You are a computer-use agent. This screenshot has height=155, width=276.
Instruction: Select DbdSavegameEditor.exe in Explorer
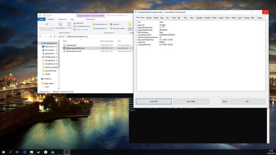tap(75, 48)
